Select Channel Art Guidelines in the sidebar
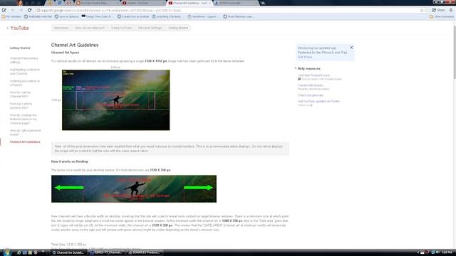456x256 pixels. 25,142
